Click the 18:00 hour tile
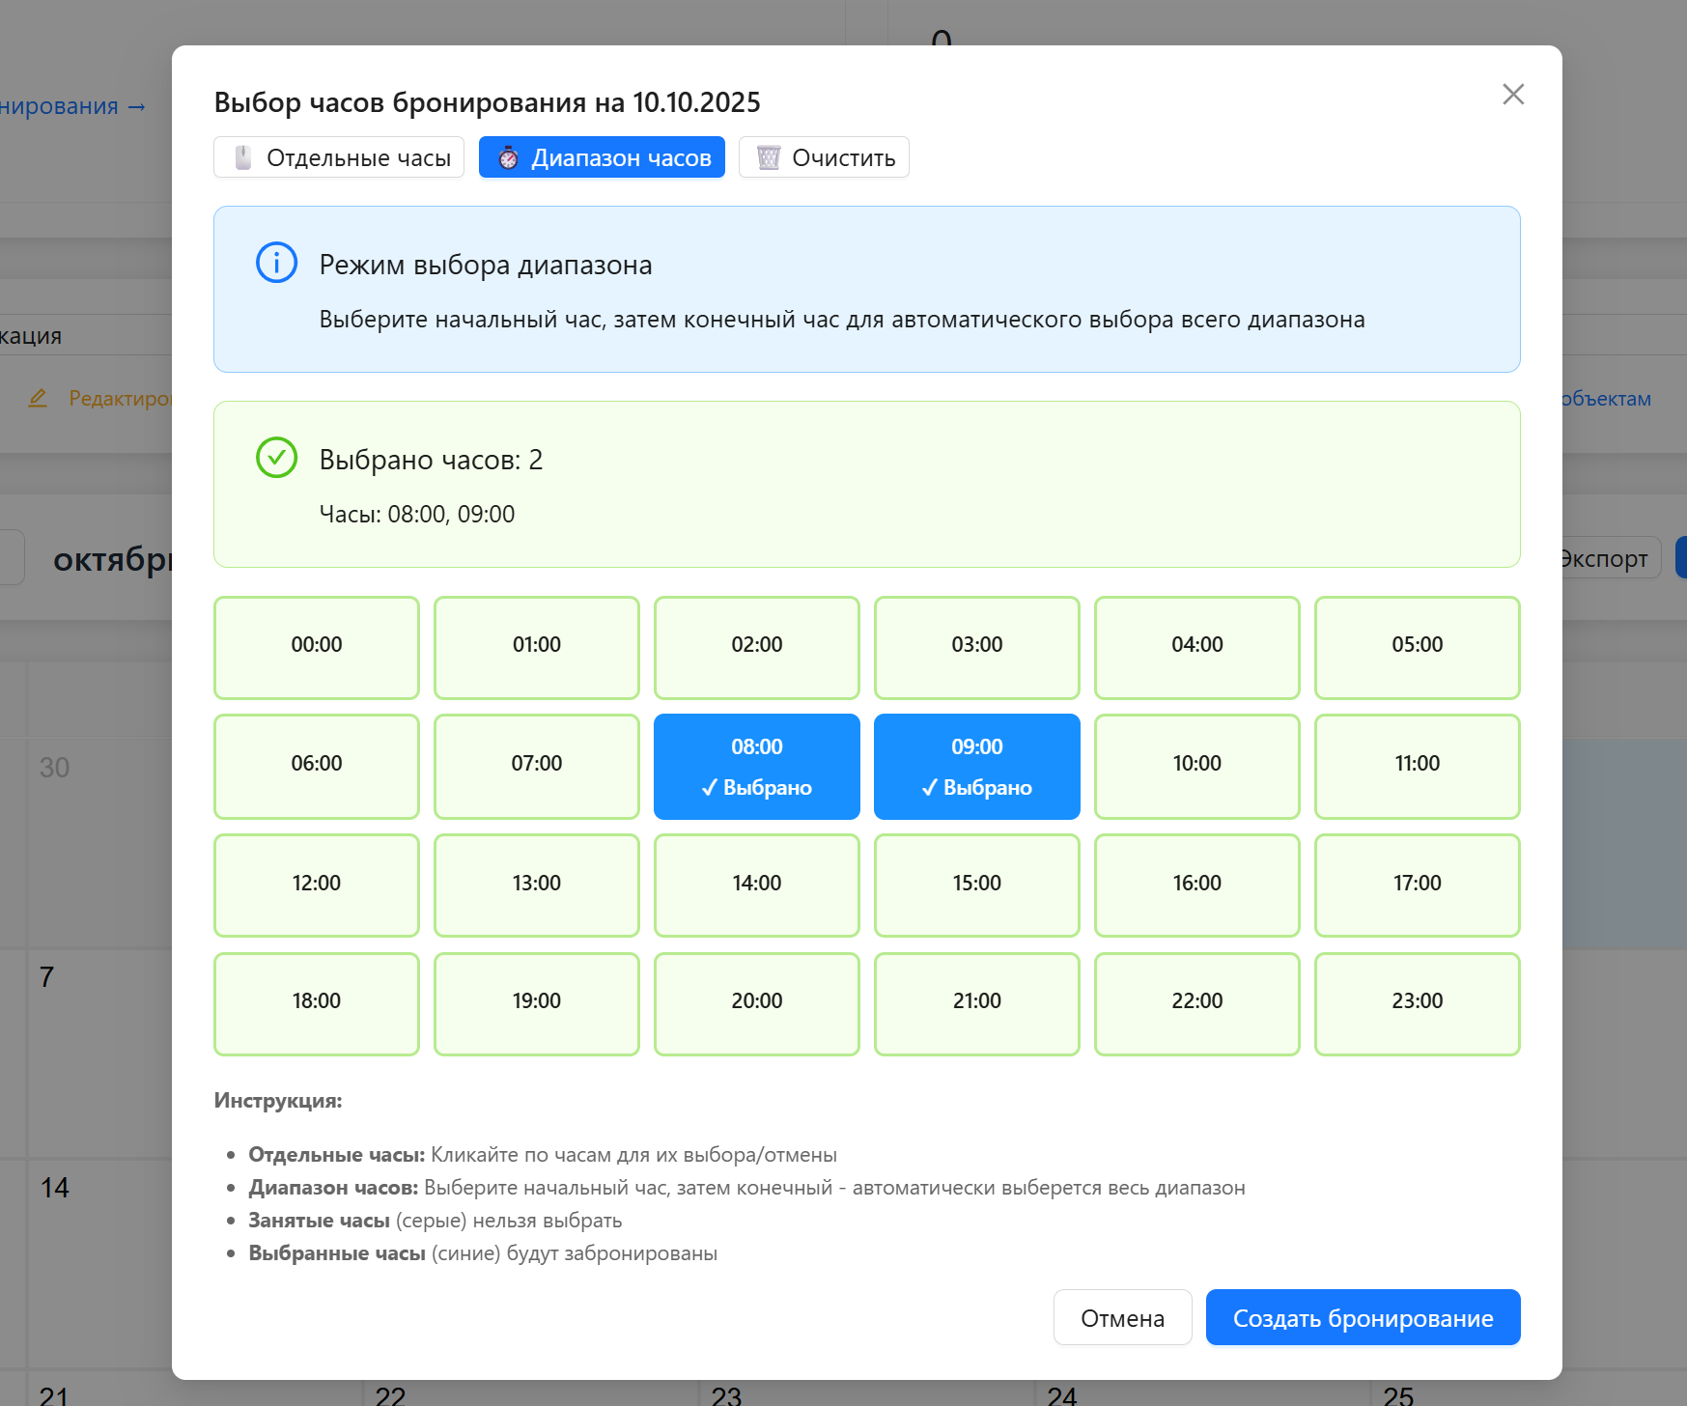The image size is (1687, 1406). [x=317, y=1003]
